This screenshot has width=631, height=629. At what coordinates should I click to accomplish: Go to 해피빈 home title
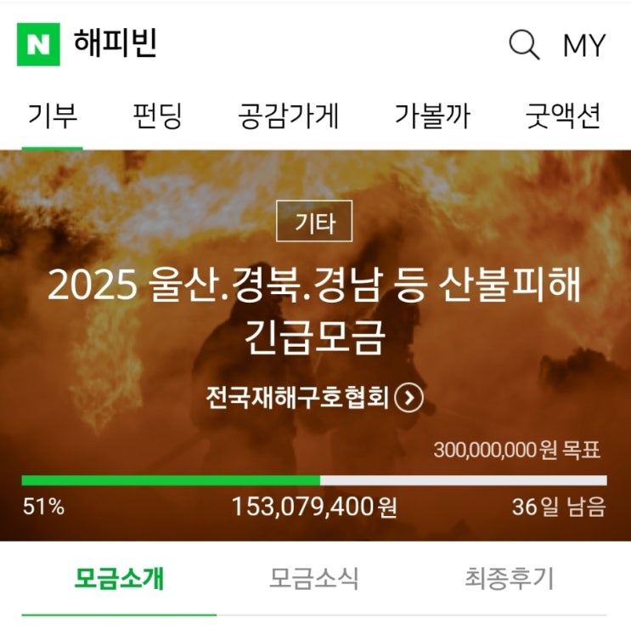(115, 42)
